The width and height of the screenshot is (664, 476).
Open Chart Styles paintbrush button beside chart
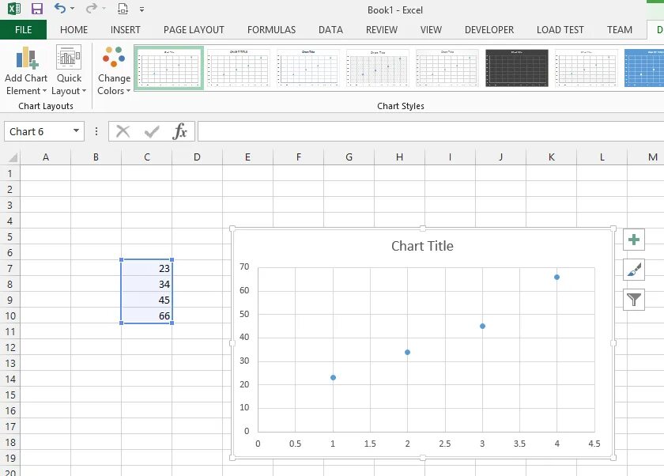[x=634, y=270]
